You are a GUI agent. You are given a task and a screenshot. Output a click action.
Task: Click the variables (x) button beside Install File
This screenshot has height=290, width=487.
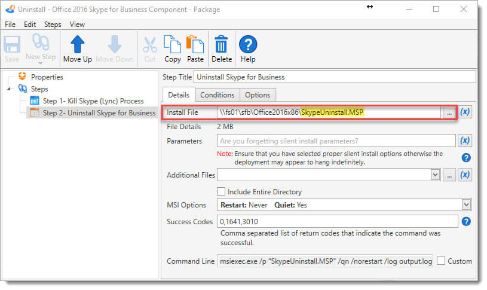pyautogui.click(x=465, y=112)
